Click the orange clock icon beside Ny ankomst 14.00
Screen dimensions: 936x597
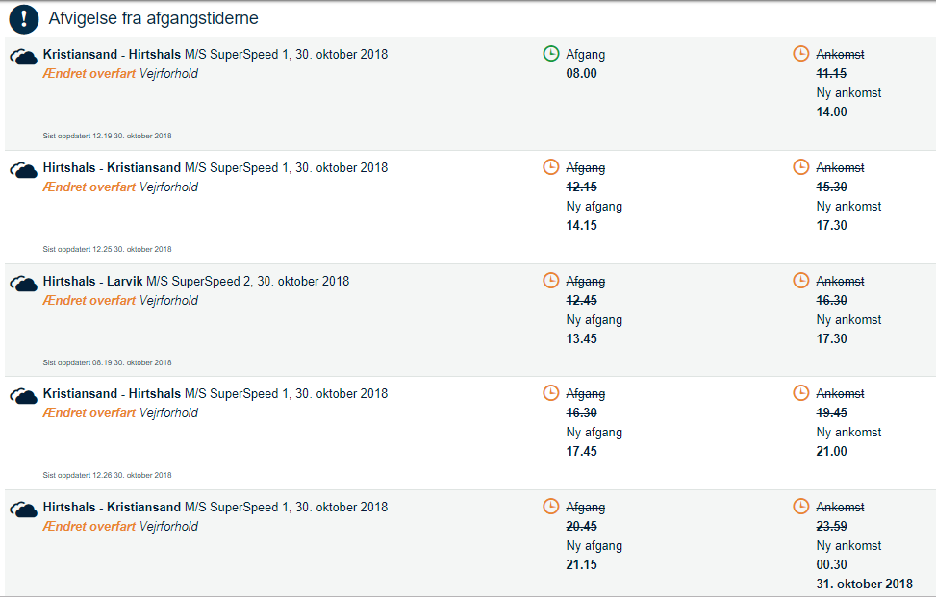click(x=801, y=54)
